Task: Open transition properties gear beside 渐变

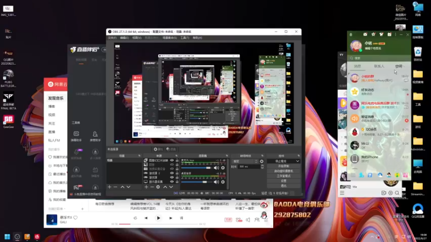Action: pyautogui.click(x=262, y=161)
